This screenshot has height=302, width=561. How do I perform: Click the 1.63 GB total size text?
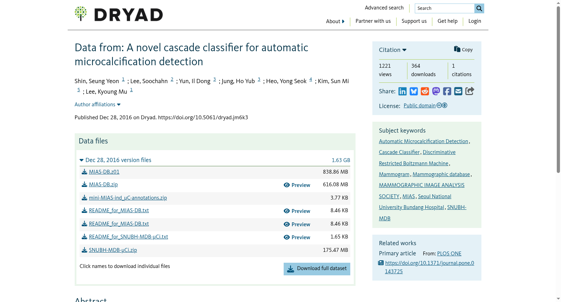pyautogui.click(x=341, y=160)
